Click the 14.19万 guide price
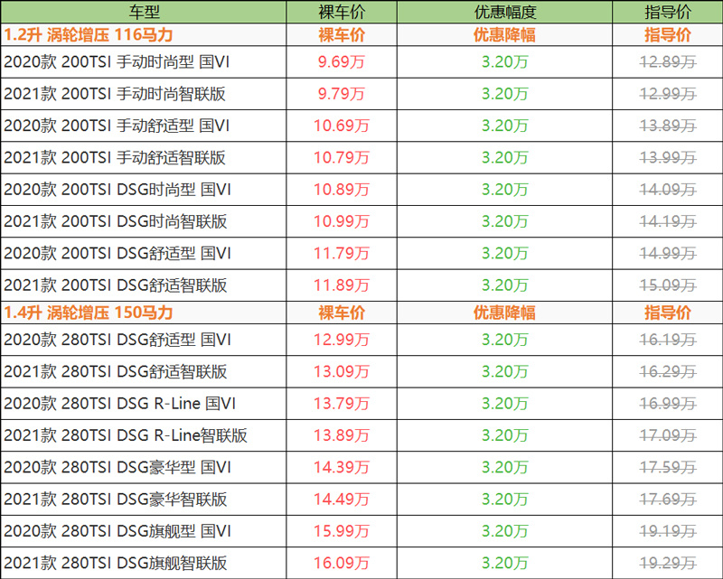Screen dimensions: 723x579 668,221
